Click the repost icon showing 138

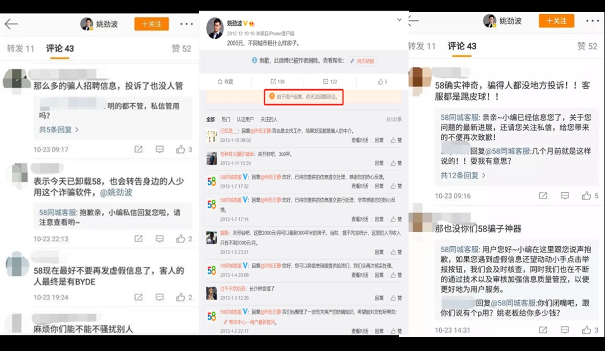(273, 81)
